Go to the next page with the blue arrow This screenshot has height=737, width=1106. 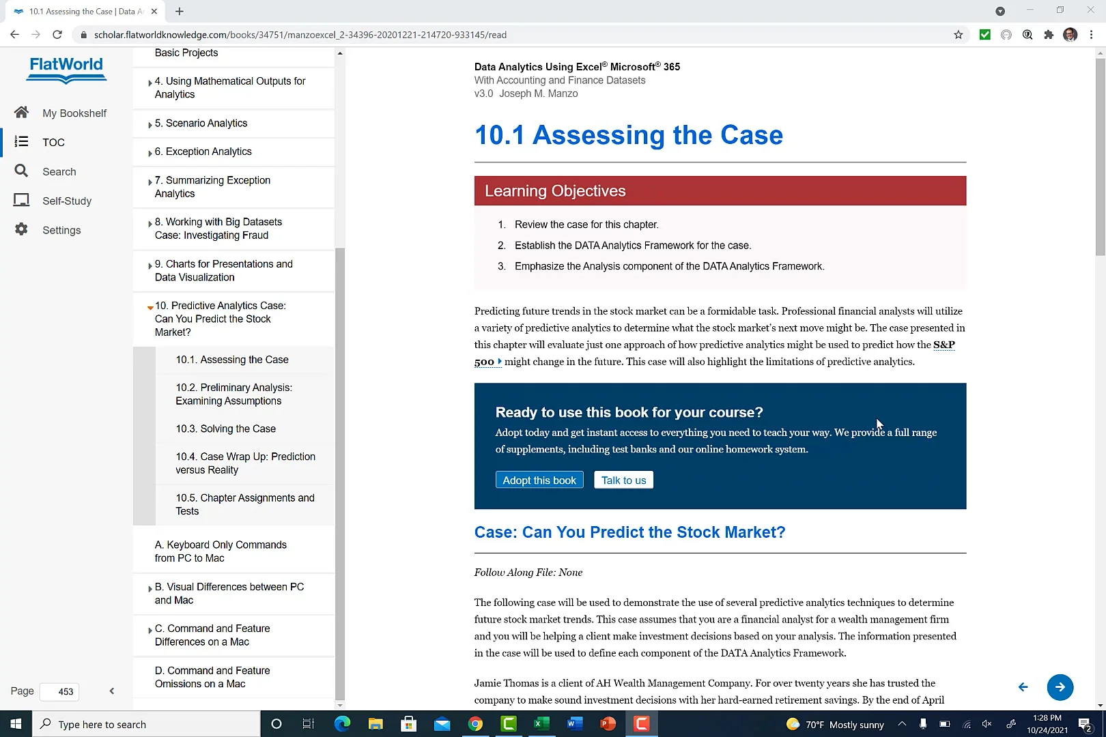[1060, 687]
